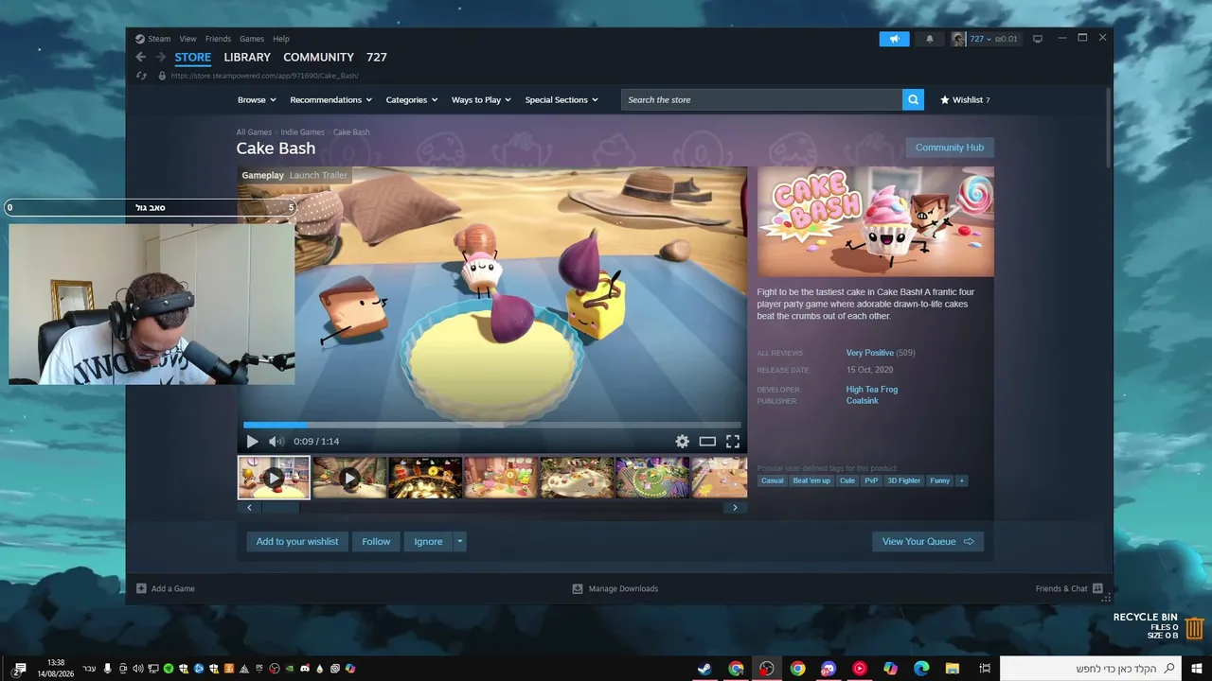Click the Steam VR/big picture monitor icon
This screenshot has height=681, width=1212.
pos(1038,39)
